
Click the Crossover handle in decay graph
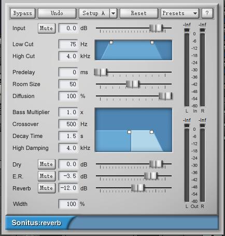tap(129, 132)
